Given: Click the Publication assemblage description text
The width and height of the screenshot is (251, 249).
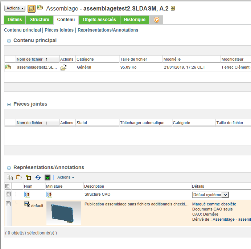Looking at the screenshot, I should pyautogui.click(x=136, y=204).
